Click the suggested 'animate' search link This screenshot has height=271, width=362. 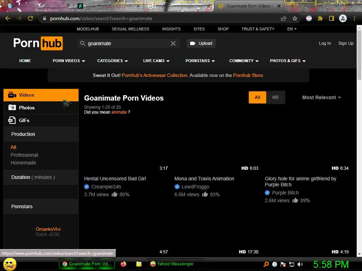(x=119, y=112)
